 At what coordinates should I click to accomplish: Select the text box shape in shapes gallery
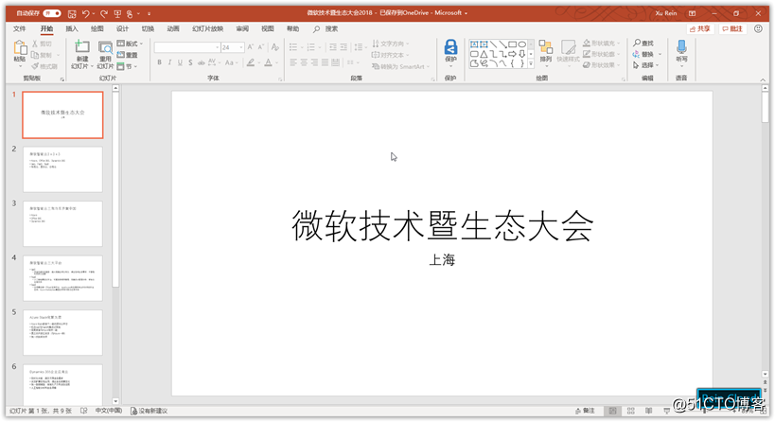tap(474, 44)
